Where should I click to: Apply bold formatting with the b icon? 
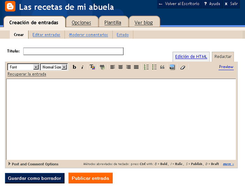pos(74,67)
